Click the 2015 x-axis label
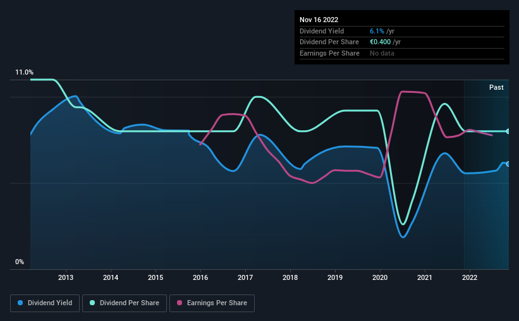This screenshot has height=321, width=519. (x=156, y=277)
